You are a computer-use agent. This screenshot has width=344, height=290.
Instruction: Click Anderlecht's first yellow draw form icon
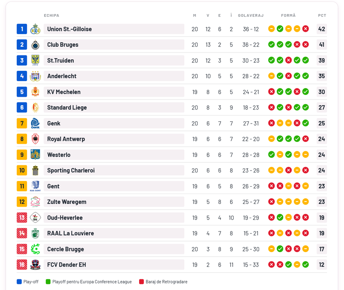point(271,76)
